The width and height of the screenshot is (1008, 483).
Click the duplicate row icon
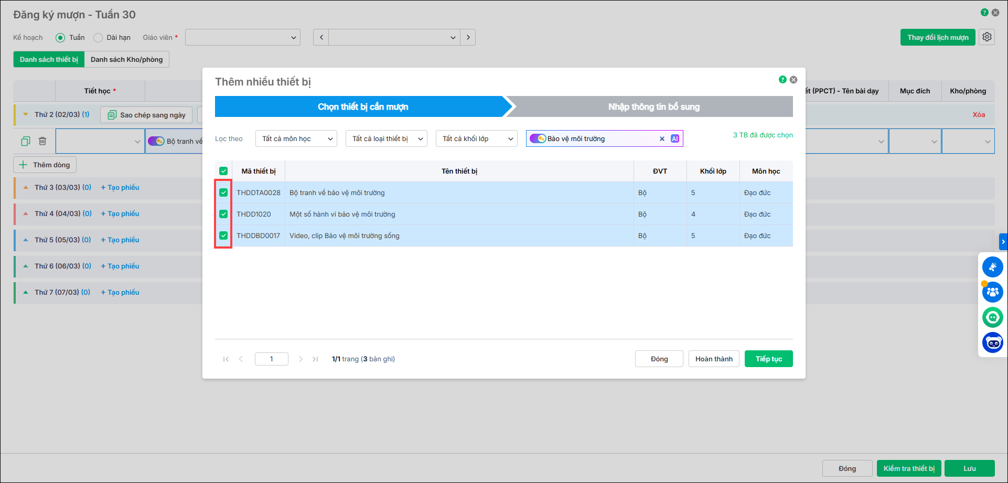point(26,141)
